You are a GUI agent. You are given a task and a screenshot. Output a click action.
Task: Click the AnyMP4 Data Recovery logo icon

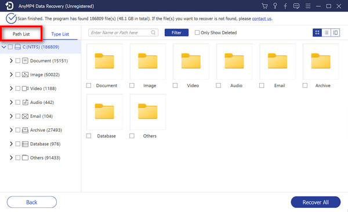9,6
